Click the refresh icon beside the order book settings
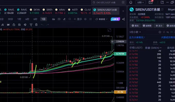Screen dimensions: 175x102 164,32
